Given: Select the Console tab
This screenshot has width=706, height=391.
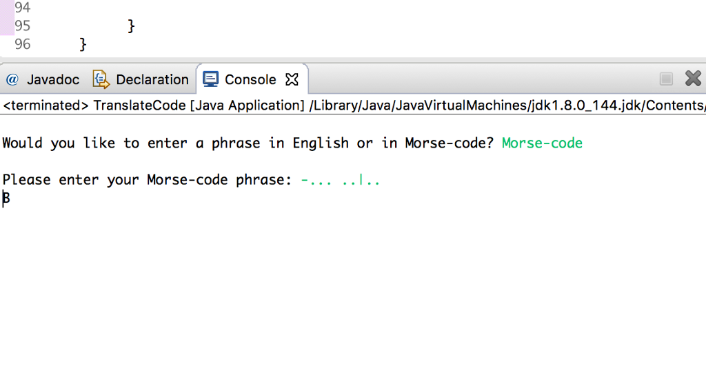Looking at the screenshot, I should (x=250, y=79).
